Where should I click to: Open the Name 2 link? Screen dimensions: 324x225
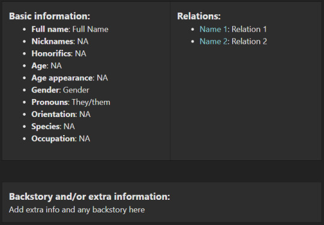point(213,41)
